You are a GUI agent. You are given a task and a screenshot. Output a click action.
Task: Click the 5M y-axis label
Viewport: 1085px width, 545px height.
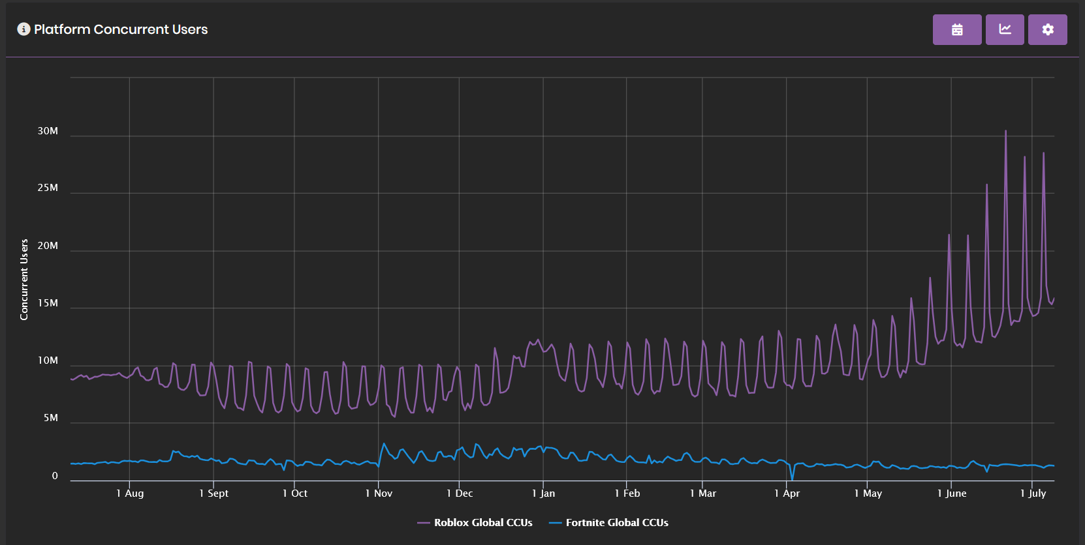click(51, 418)
